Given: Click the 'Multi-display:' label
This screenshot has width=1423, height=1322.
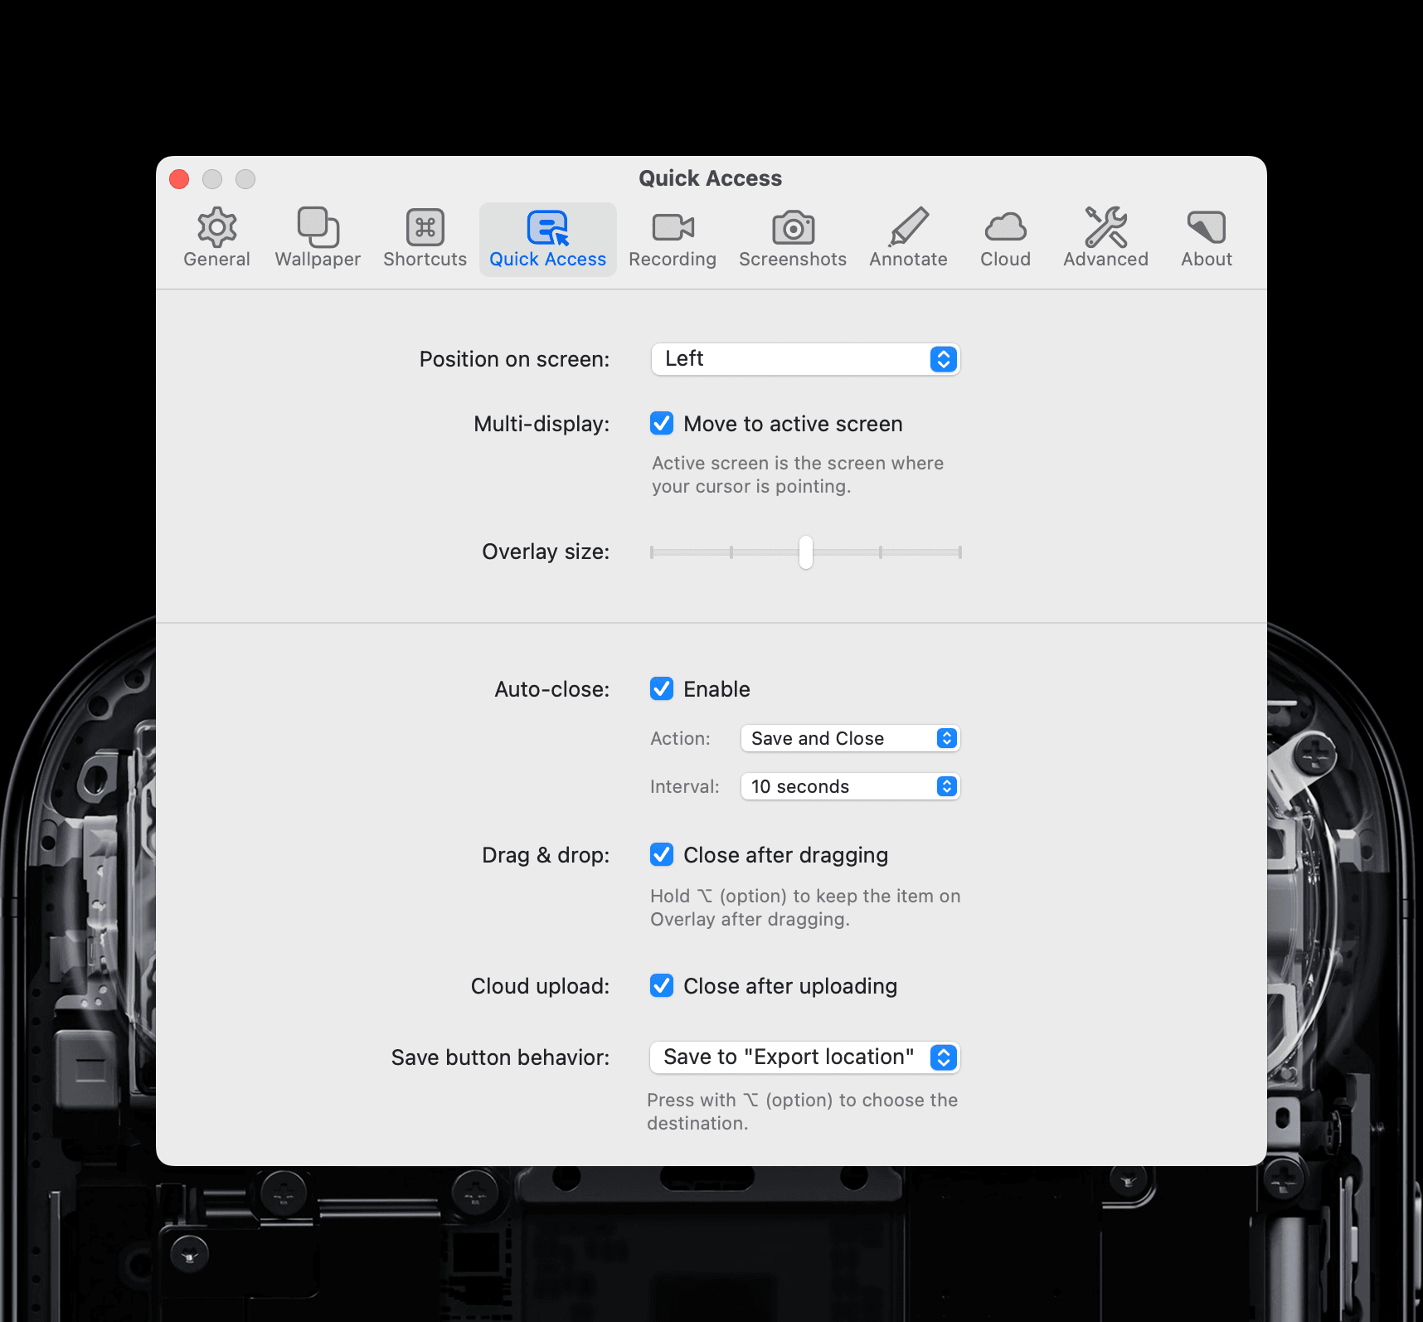Looking at the screenshot, I should click(x=542, y=424).
